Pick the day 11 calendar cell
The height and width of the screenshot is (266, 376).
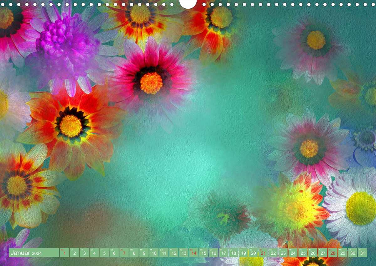pyautogui.click(x=164, y=253)
